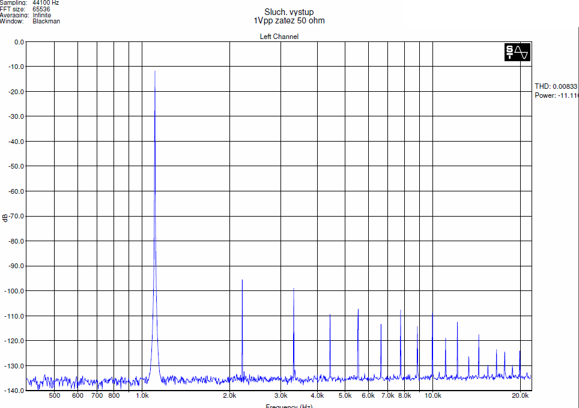Screen dimensions: 579x408
Task: Click the 6.0k frequency label
Action: tap(368, 396)
